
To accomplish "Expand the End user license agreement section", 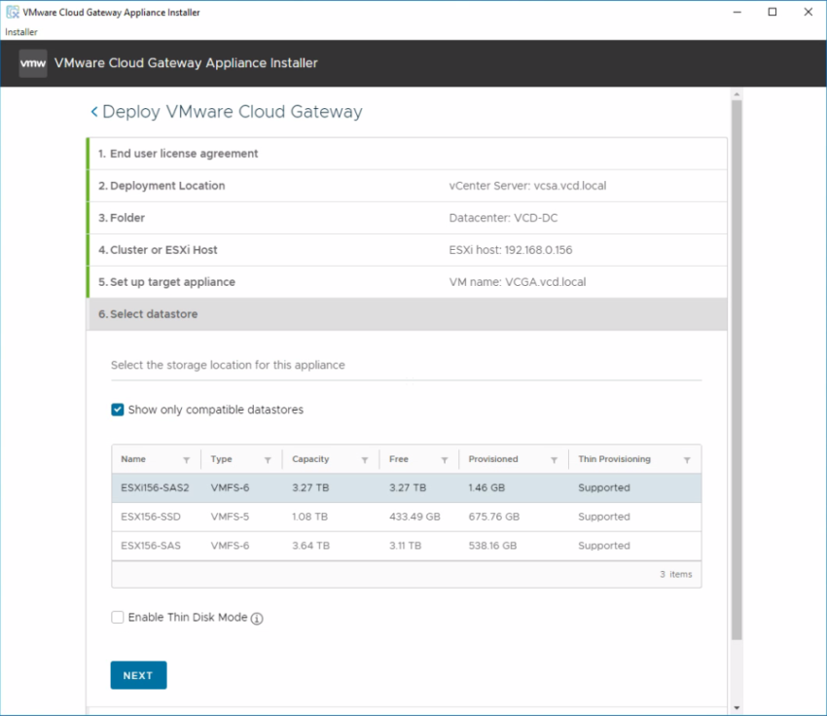I will pos(406,153).
